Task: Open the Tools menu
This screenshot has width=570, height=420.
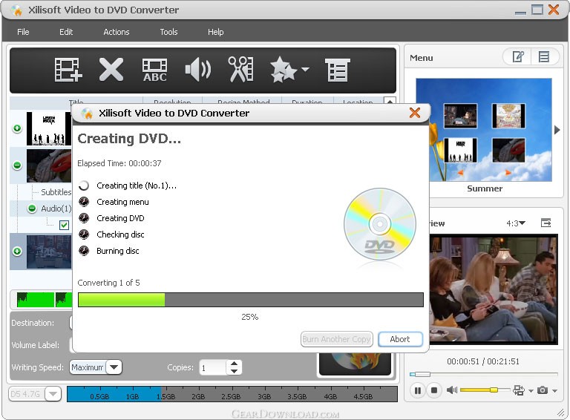Action: (x=168, y=32)
